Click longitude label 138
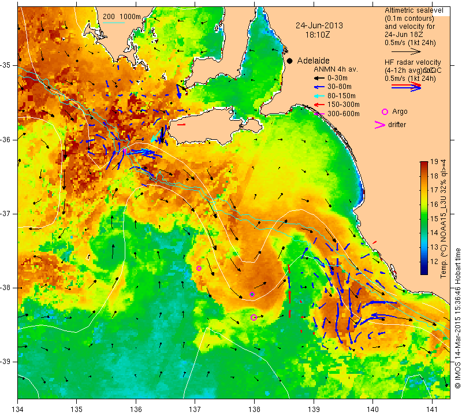This screenshot has height=416, width=462. (x=254, y=409)
